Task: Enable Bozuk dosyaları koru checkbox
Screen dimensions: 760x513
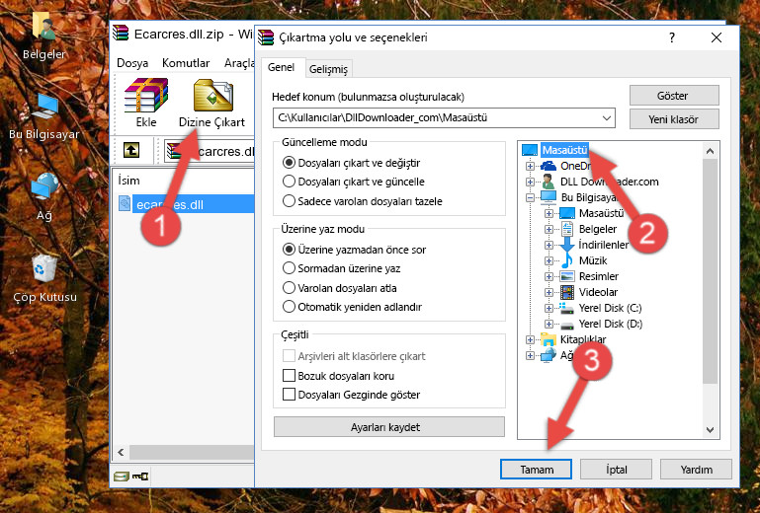Action: 289,376
